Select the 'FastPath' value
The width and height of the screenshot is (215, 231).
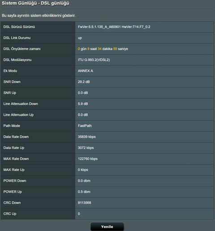(85, 126)
